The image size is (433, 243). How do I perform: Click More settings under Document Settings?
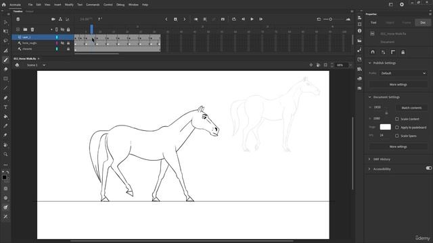pos(398,146)
